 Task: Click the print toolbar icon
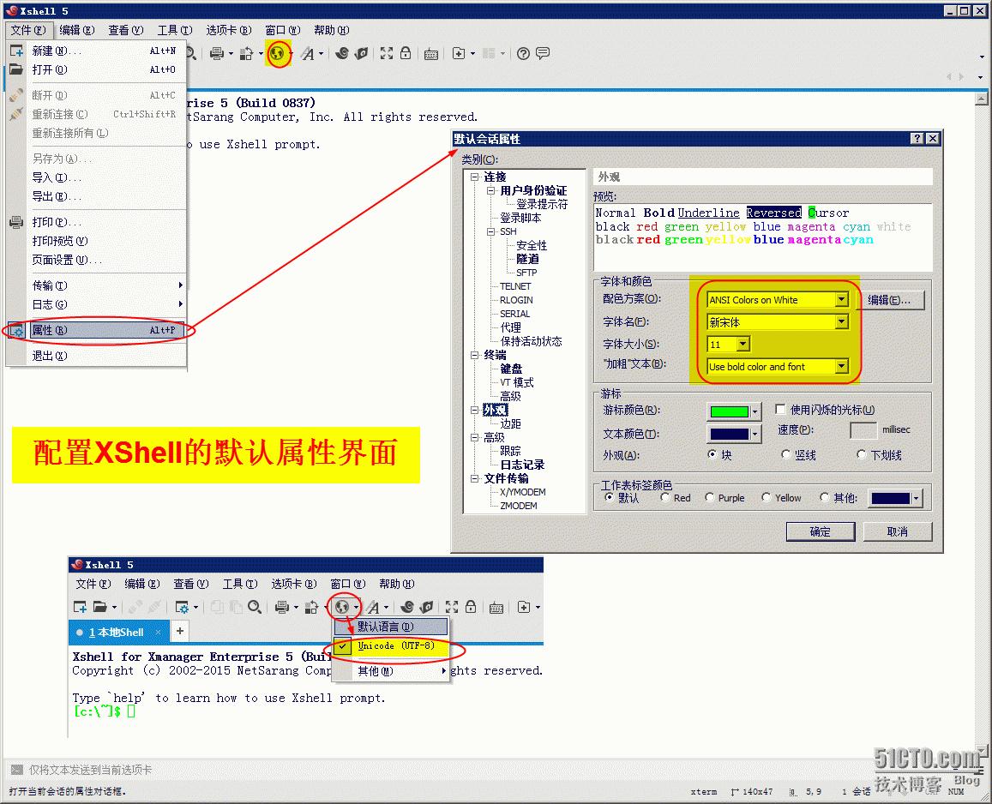(219, 53)
